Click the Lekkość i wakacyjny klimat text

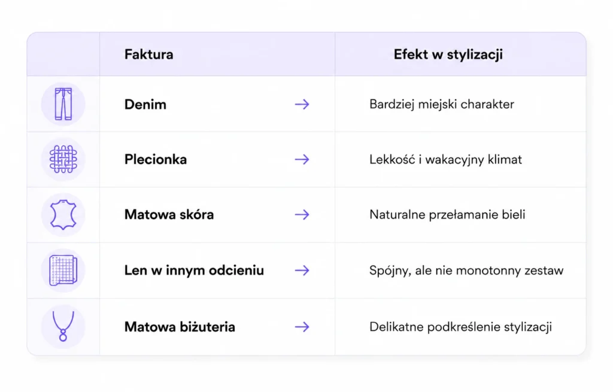(x=445, y=159)
